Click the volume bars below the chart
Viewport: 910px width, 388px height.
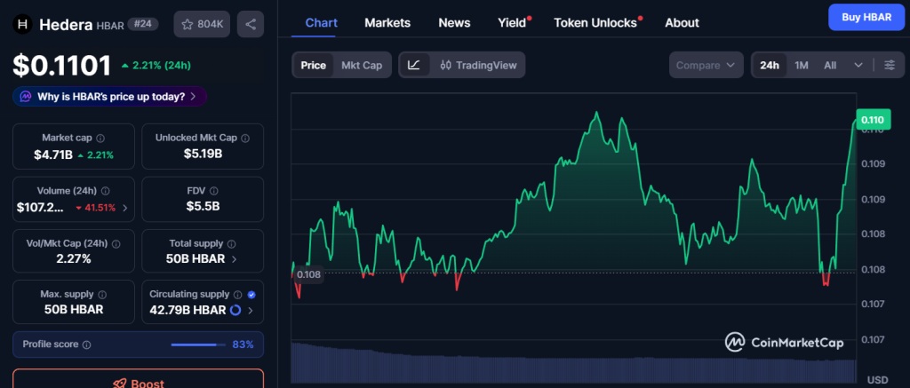pyautogui.click(x=573, y=363)
